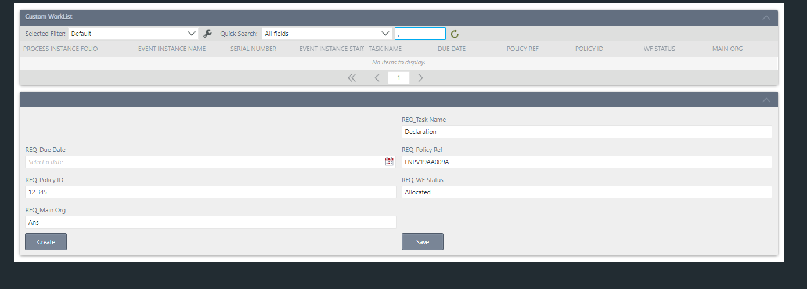The width and height of the screenshot is (807, 289).
Task: Go to first page double-arrow icon
Action: click(352, 78)
